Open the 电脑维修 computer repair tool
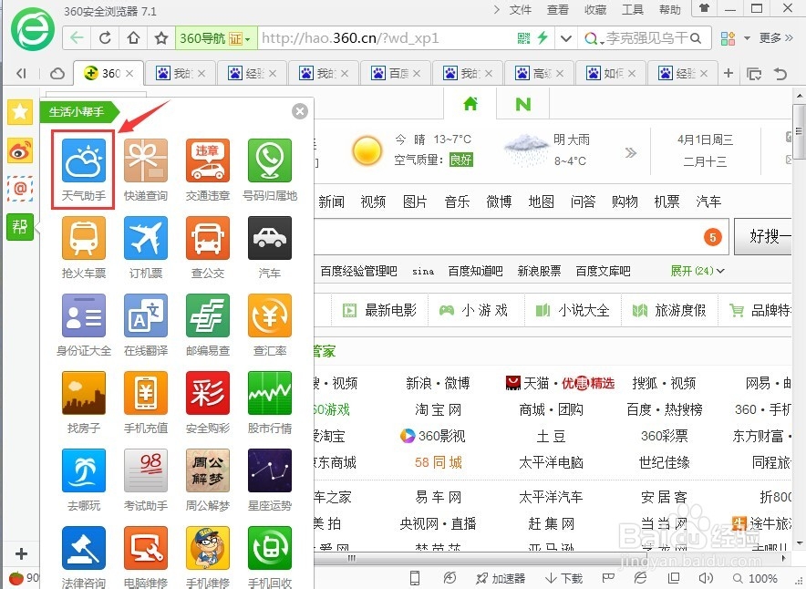The image size is (806, 589). [146, 557]
